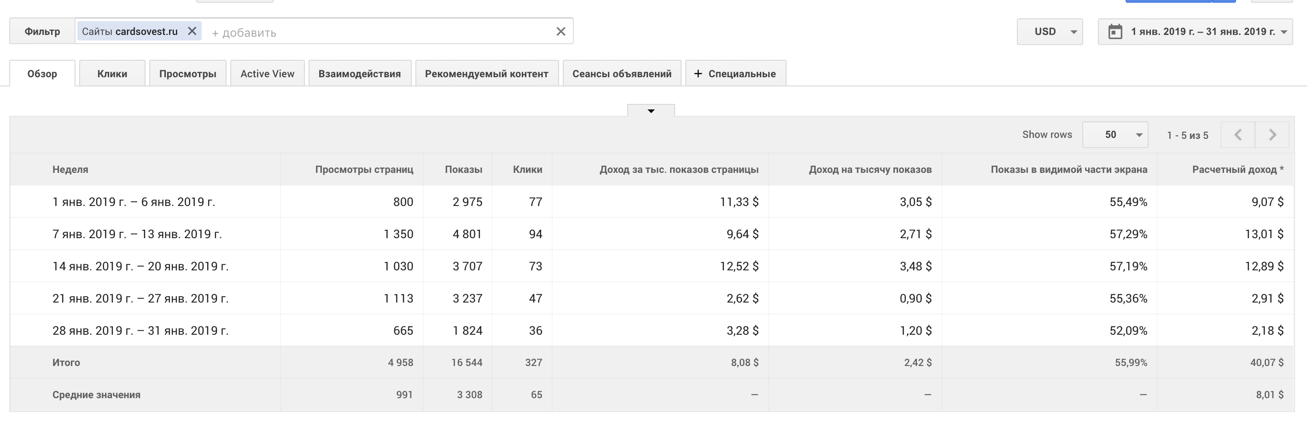Open the USD currency dropdown

pos(1049,32)
